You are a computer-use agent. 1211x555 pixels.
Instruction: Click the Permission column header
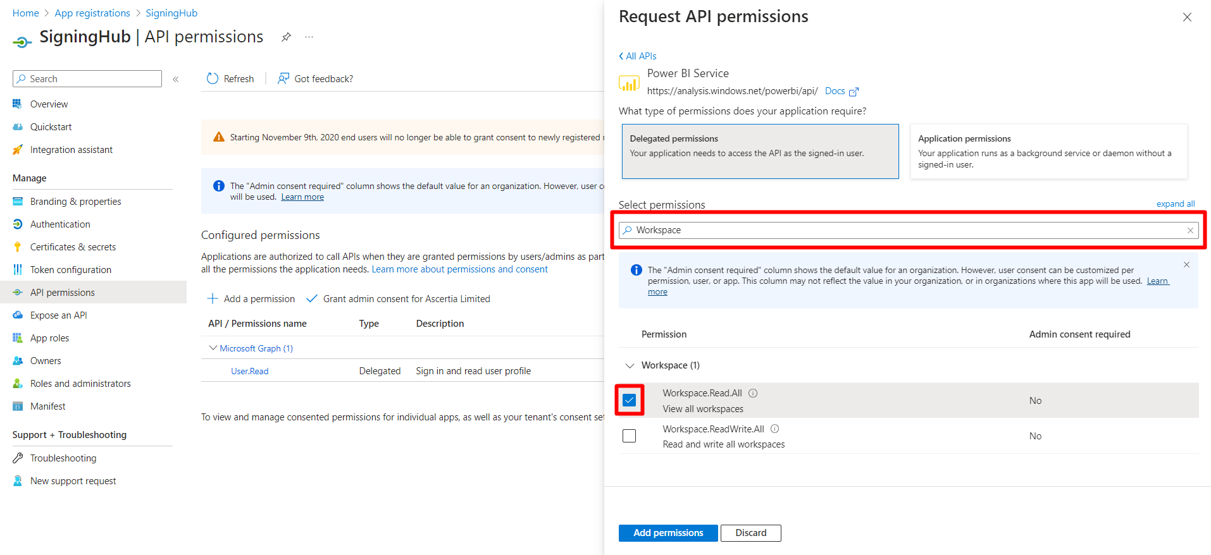(x=664, y=334)
